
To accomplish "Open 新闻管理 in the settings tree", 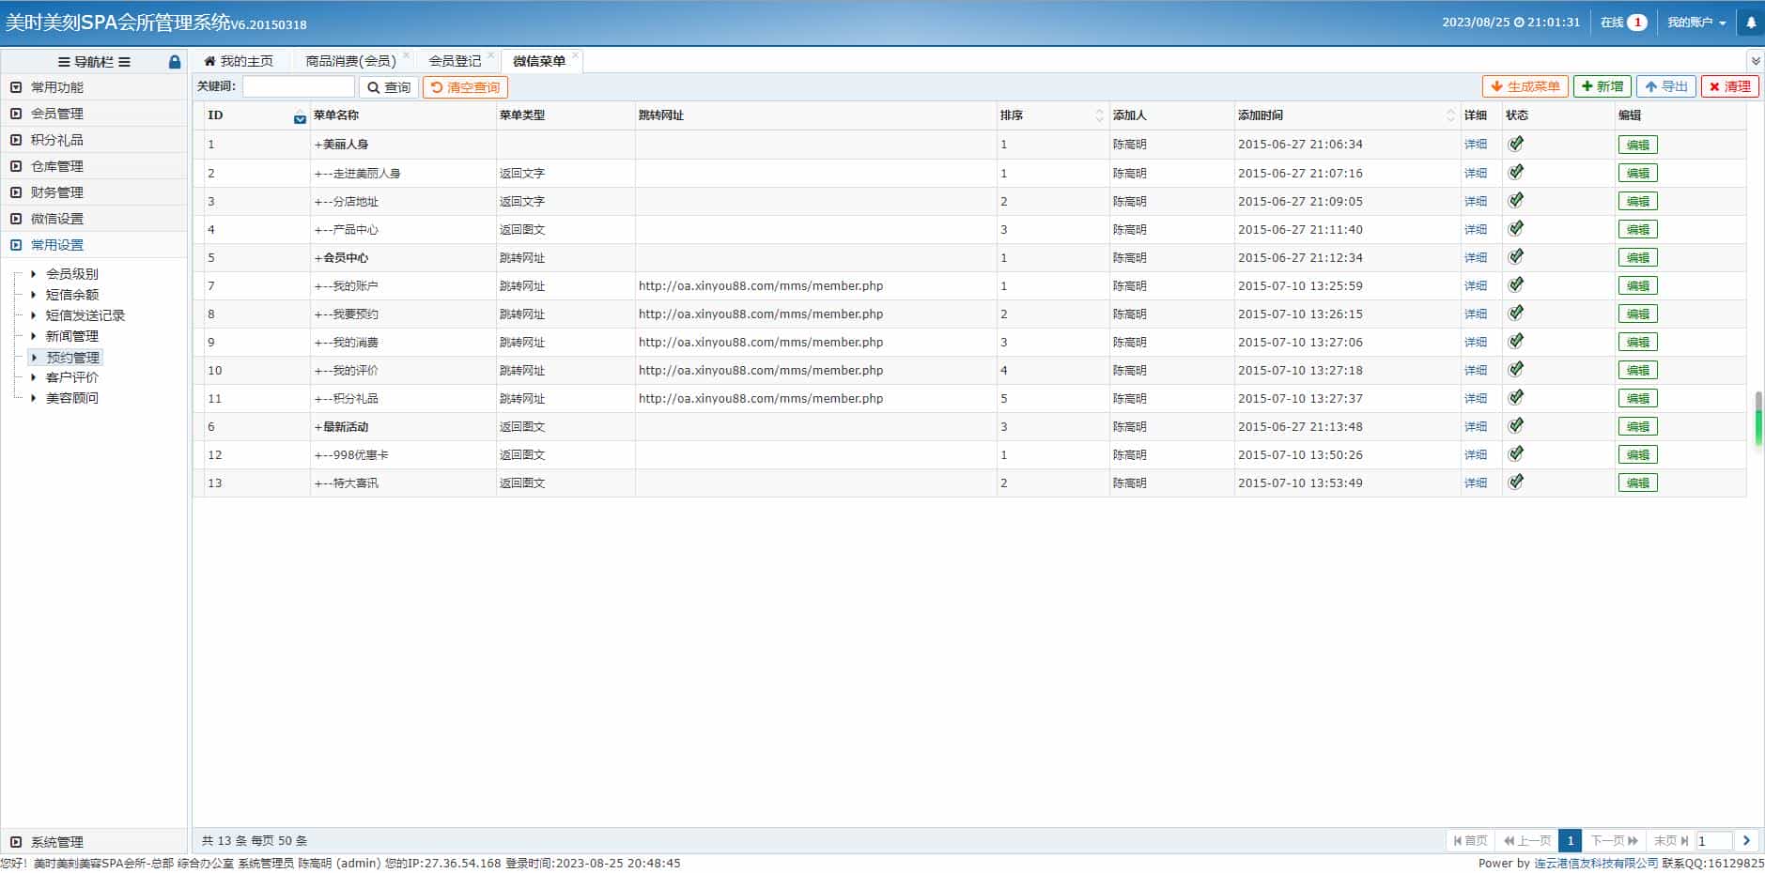I will [72, 336].
